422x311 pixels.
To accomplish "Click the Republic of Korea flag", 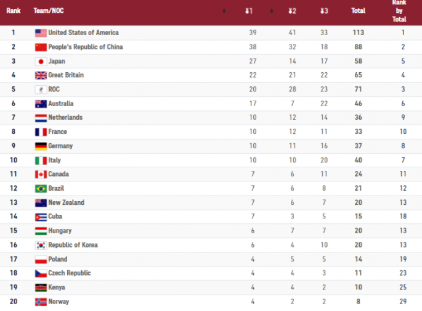I will [x=41, y=245].
